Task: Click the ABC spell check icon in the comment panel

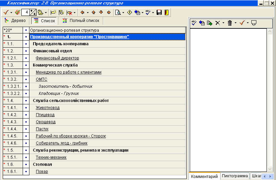Action: pos(194,23)
